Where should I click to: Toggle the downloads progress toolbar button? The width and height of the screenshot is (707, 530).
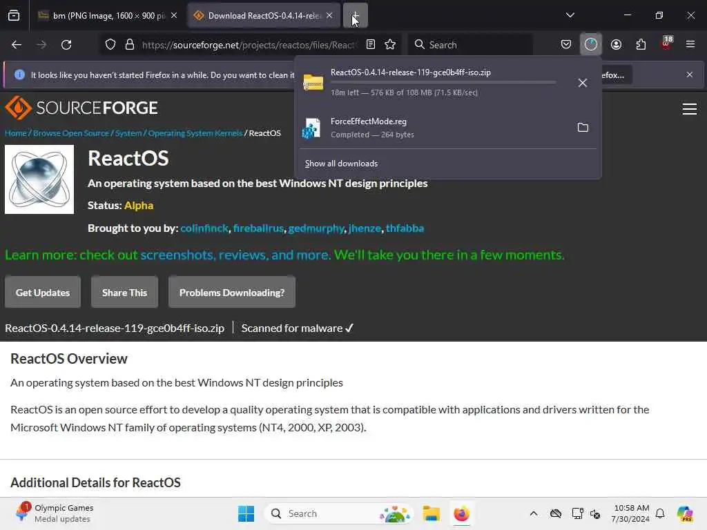[591, 45]
